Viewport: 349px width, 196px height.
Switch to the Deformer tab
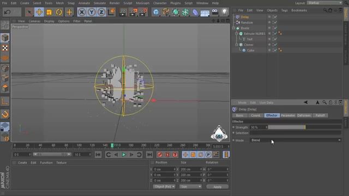click(x=304, y=115)
